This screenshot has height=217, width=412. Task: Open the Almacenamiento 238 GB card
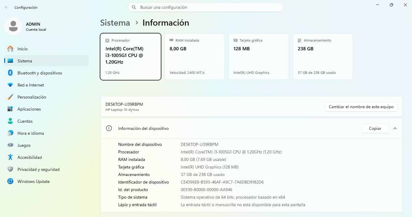323,57
